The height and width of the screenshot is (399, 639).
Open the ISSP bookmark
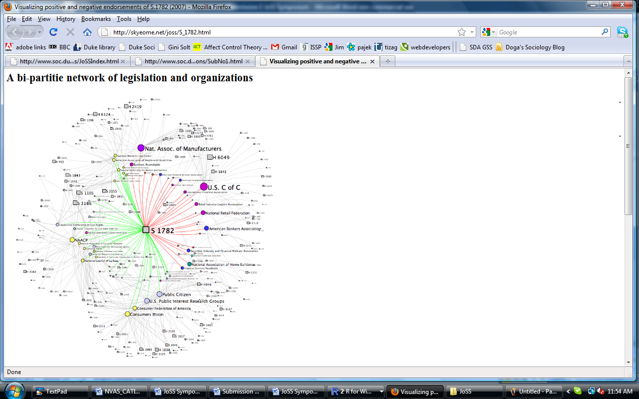pos(311,47)
